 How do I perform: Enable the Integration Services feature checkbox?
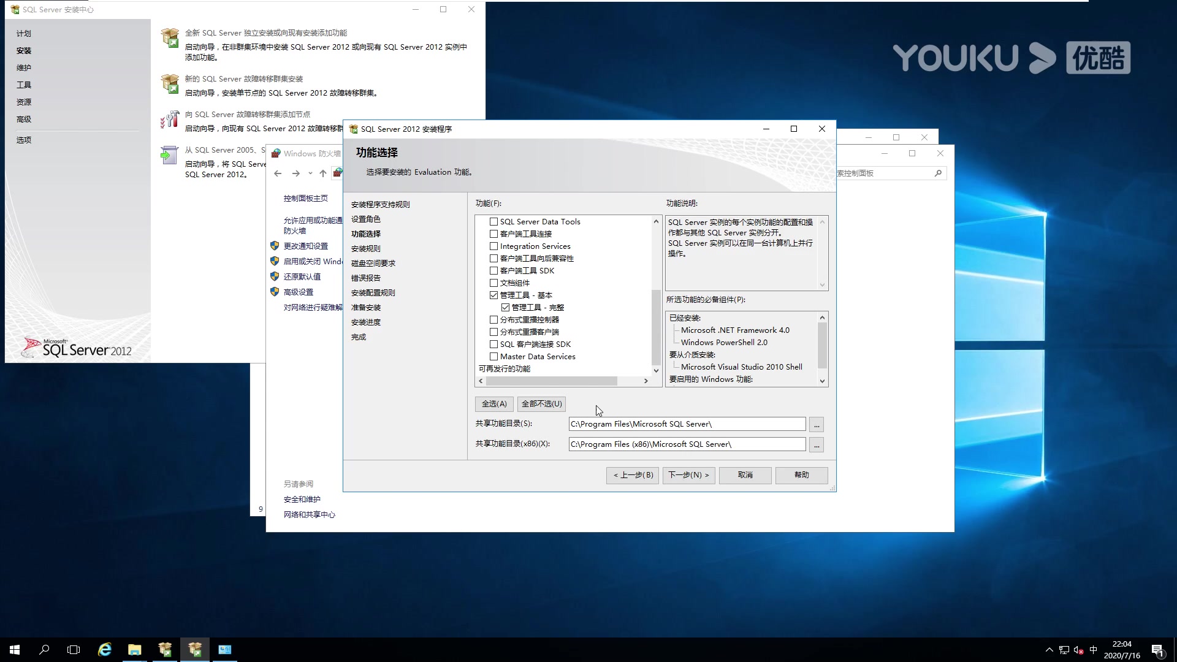tap(493, 246)
